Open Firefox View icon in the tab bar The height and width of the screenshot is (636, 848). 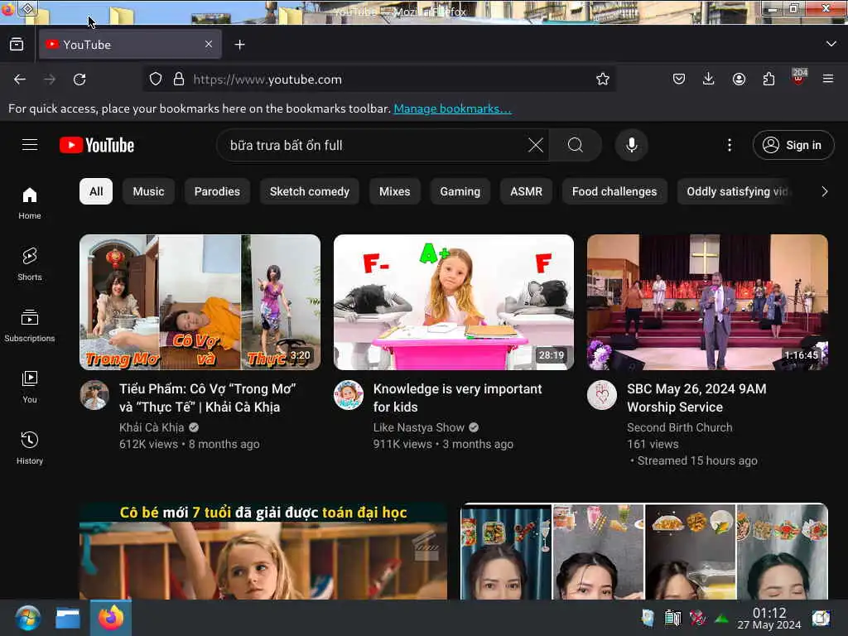click(x=17, y=45)
